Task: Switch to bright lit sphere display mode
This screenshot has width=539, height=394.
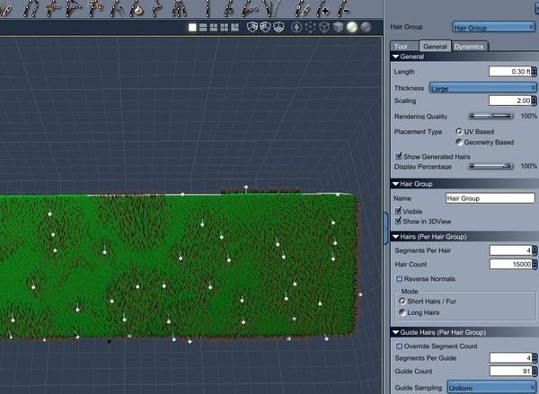Action: (352, 27)
